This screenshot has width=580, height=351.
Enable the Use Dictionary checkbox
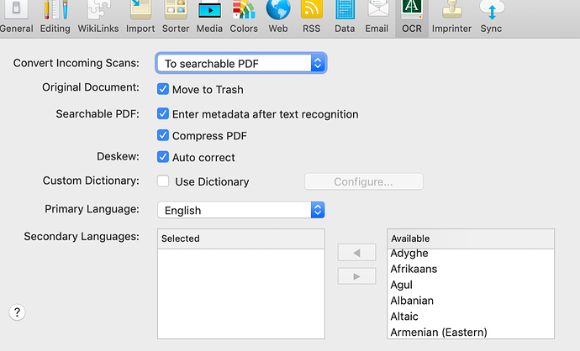point(163,181)
